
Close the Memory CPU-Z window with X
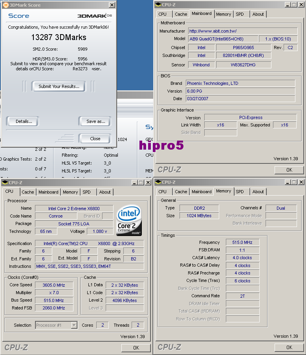pyautogui.click(x=301, y=182)
